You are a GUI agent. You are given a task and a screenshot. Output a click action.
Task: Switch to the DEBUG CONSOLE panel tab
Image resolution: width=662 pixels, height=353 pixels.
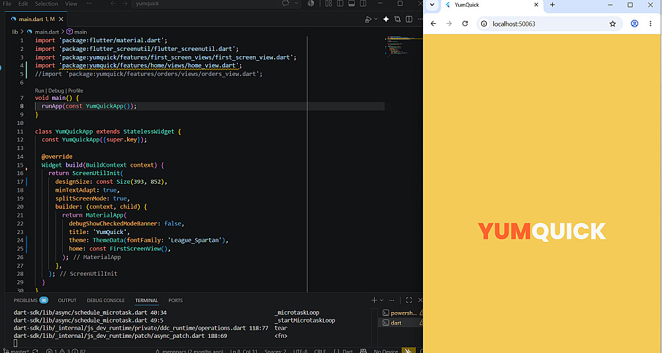[105, 300]
